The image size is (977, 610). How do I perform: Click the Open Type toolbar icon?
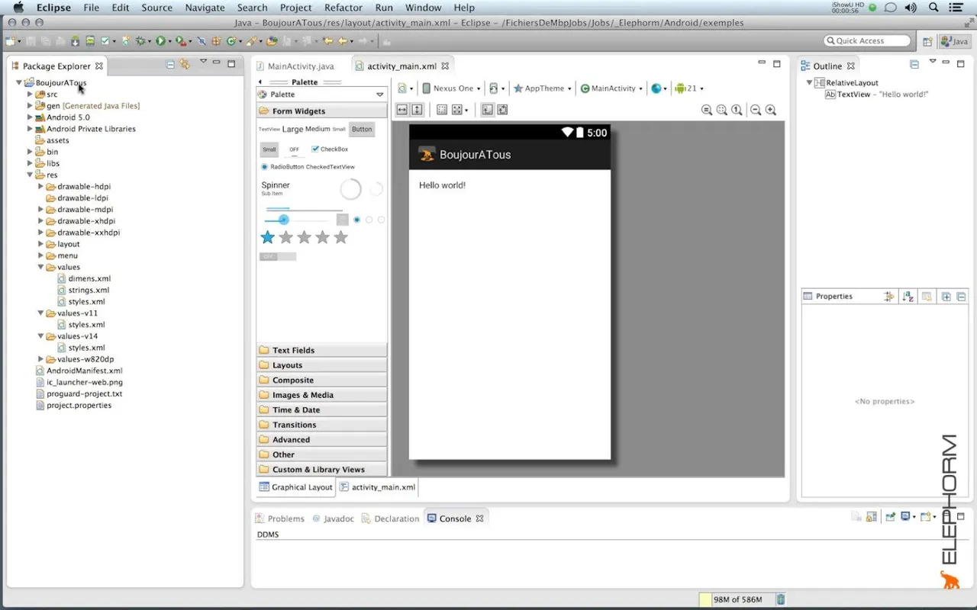pyautogui.click(x=272, y=41)
